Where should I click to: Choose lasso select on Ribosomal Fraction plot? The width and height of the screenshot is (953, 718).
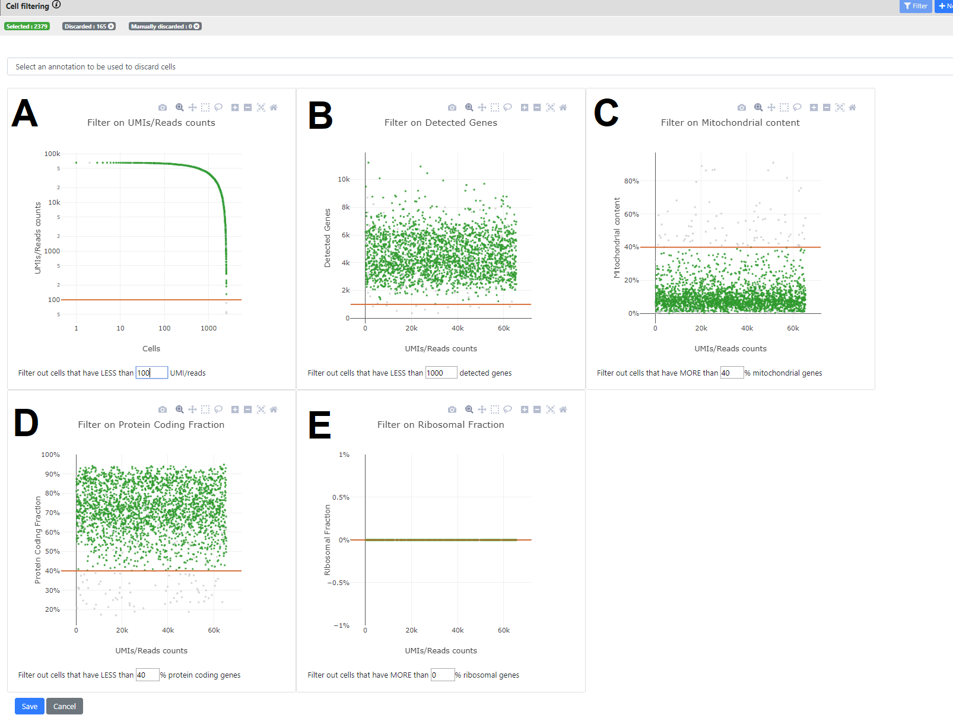tap(507, 409)
